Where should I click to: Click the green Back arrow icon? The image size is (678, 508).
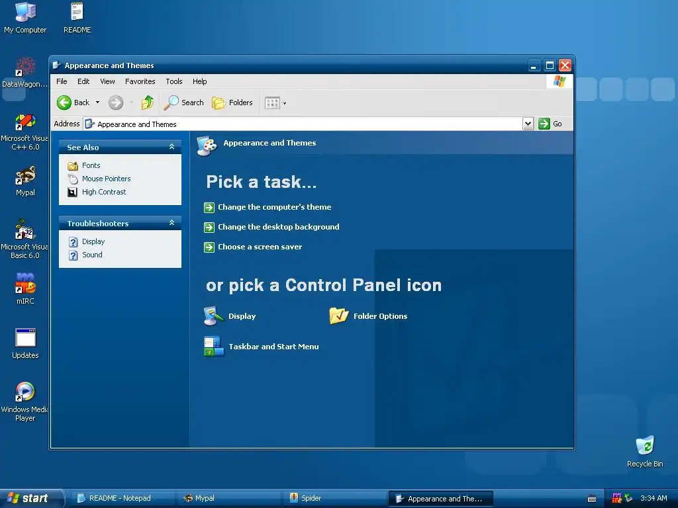coord(64,103)
